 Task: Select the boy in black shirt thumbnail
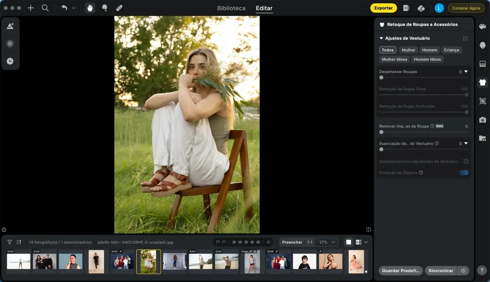point(305,261)
